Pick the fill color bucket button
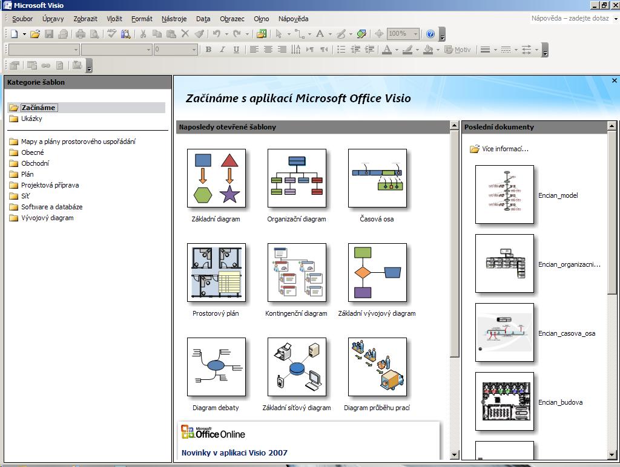 tap(428, 50)
